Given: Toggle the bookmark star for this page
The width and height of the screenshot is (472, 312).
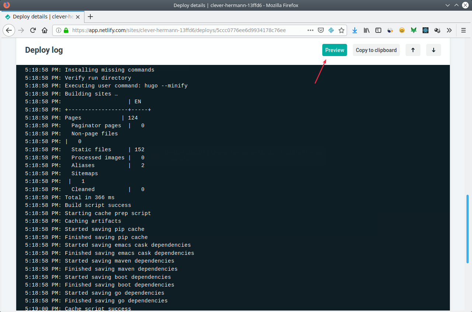Looking at the screenshot, I should [341, 30].
